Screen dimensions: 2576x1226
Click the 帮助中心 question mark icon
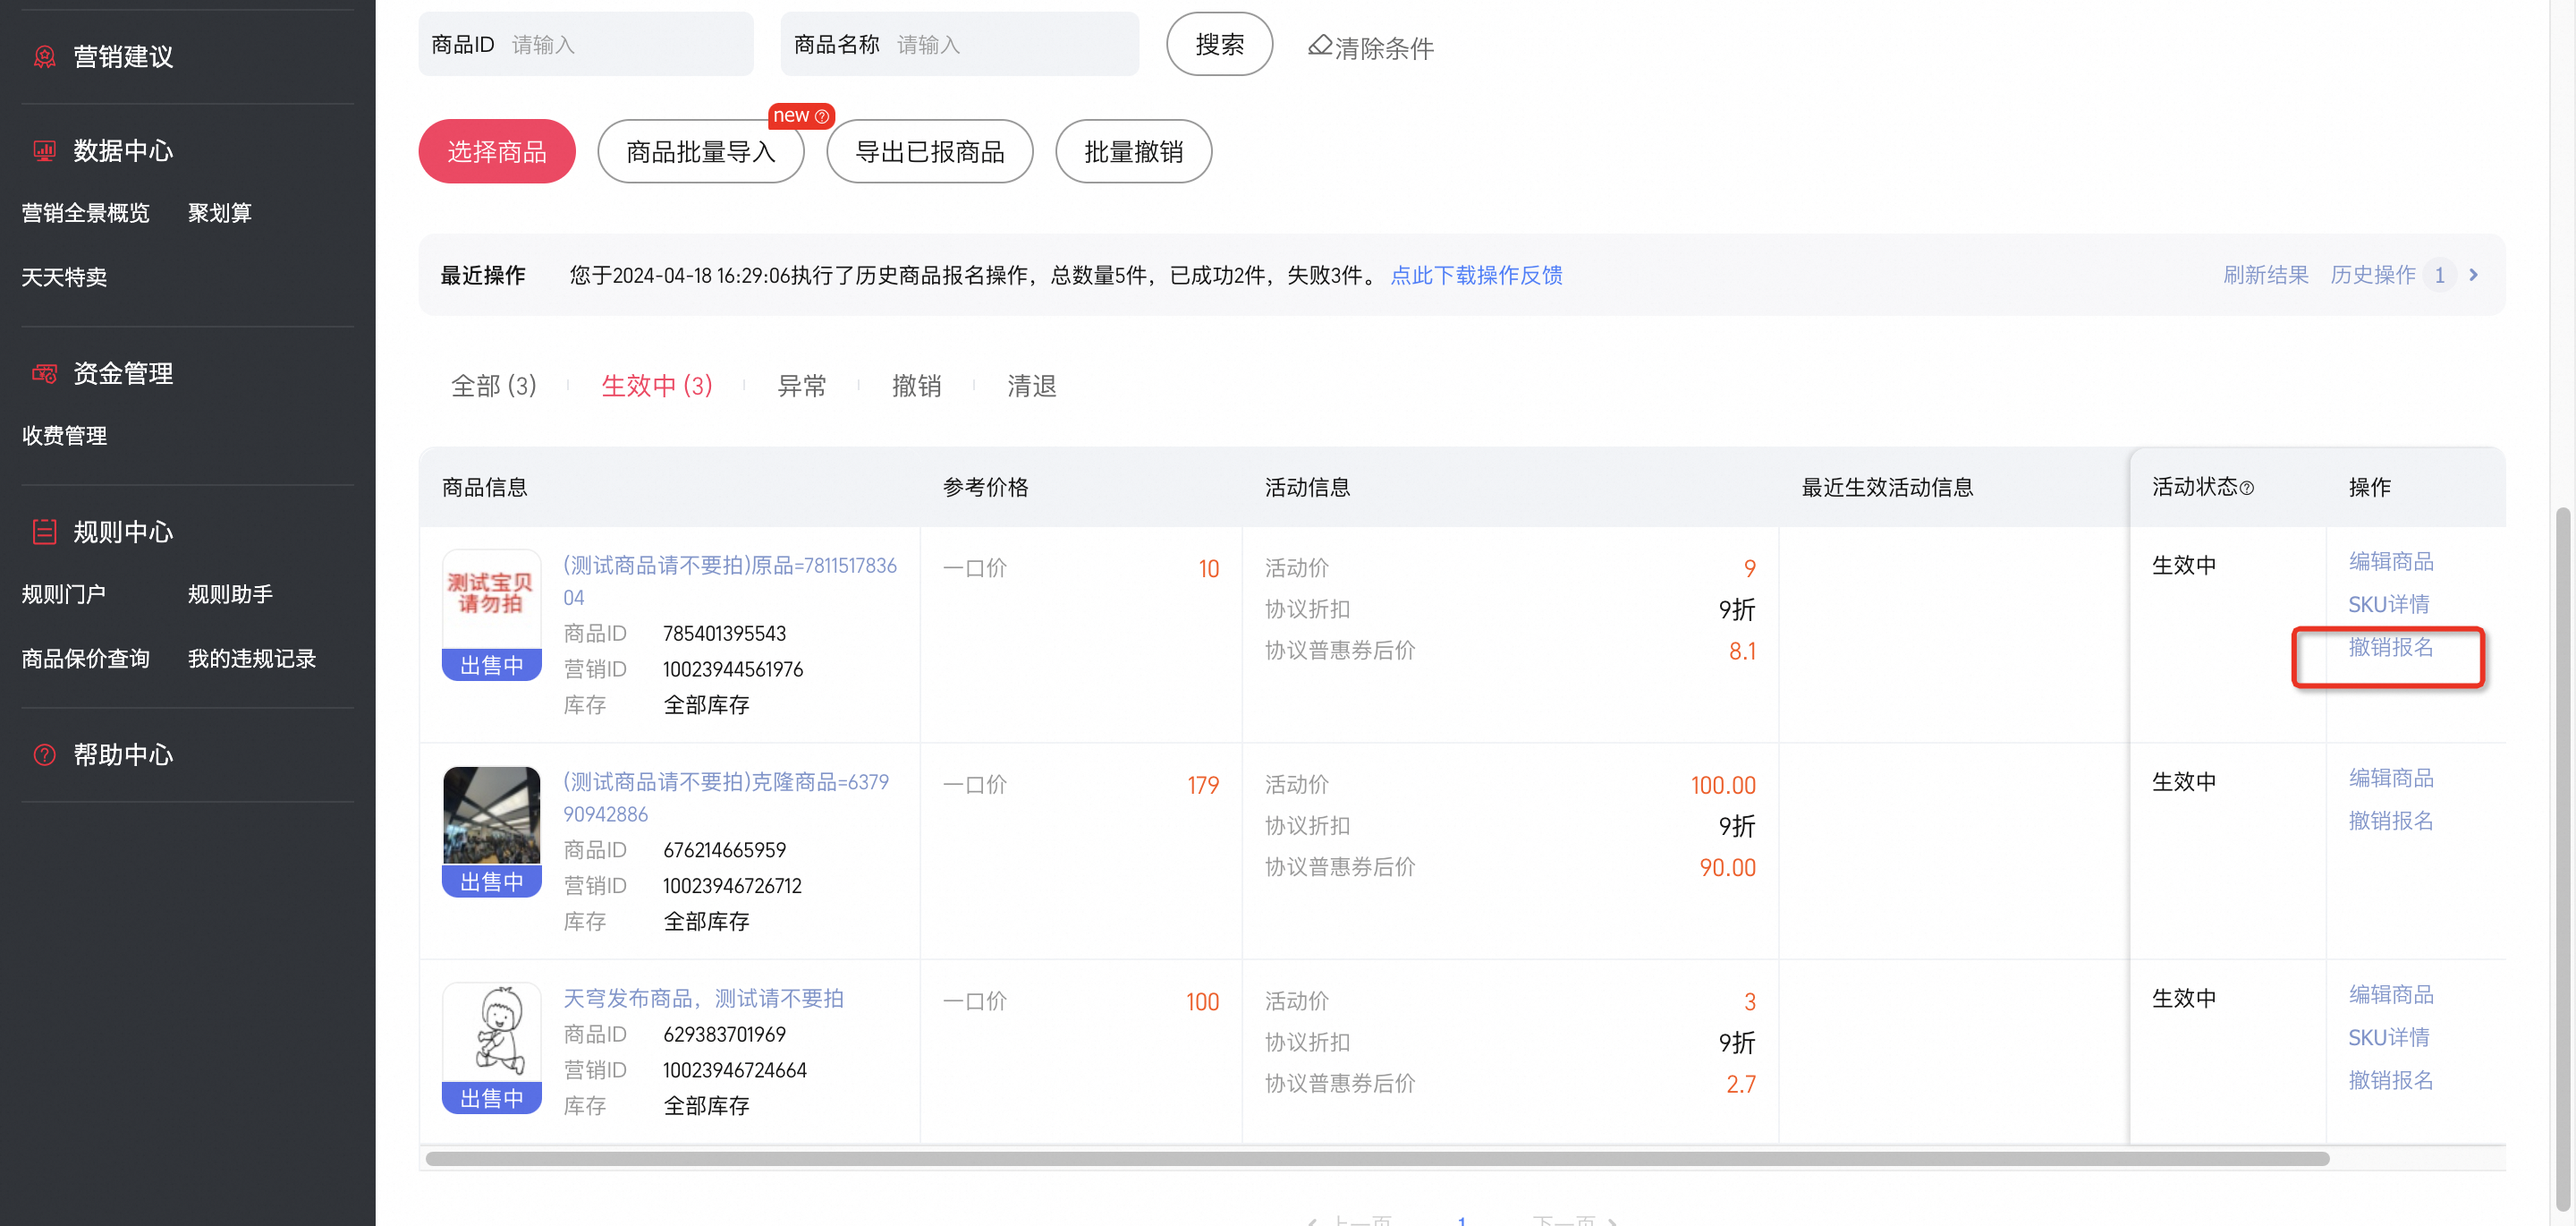coord(44,755)
